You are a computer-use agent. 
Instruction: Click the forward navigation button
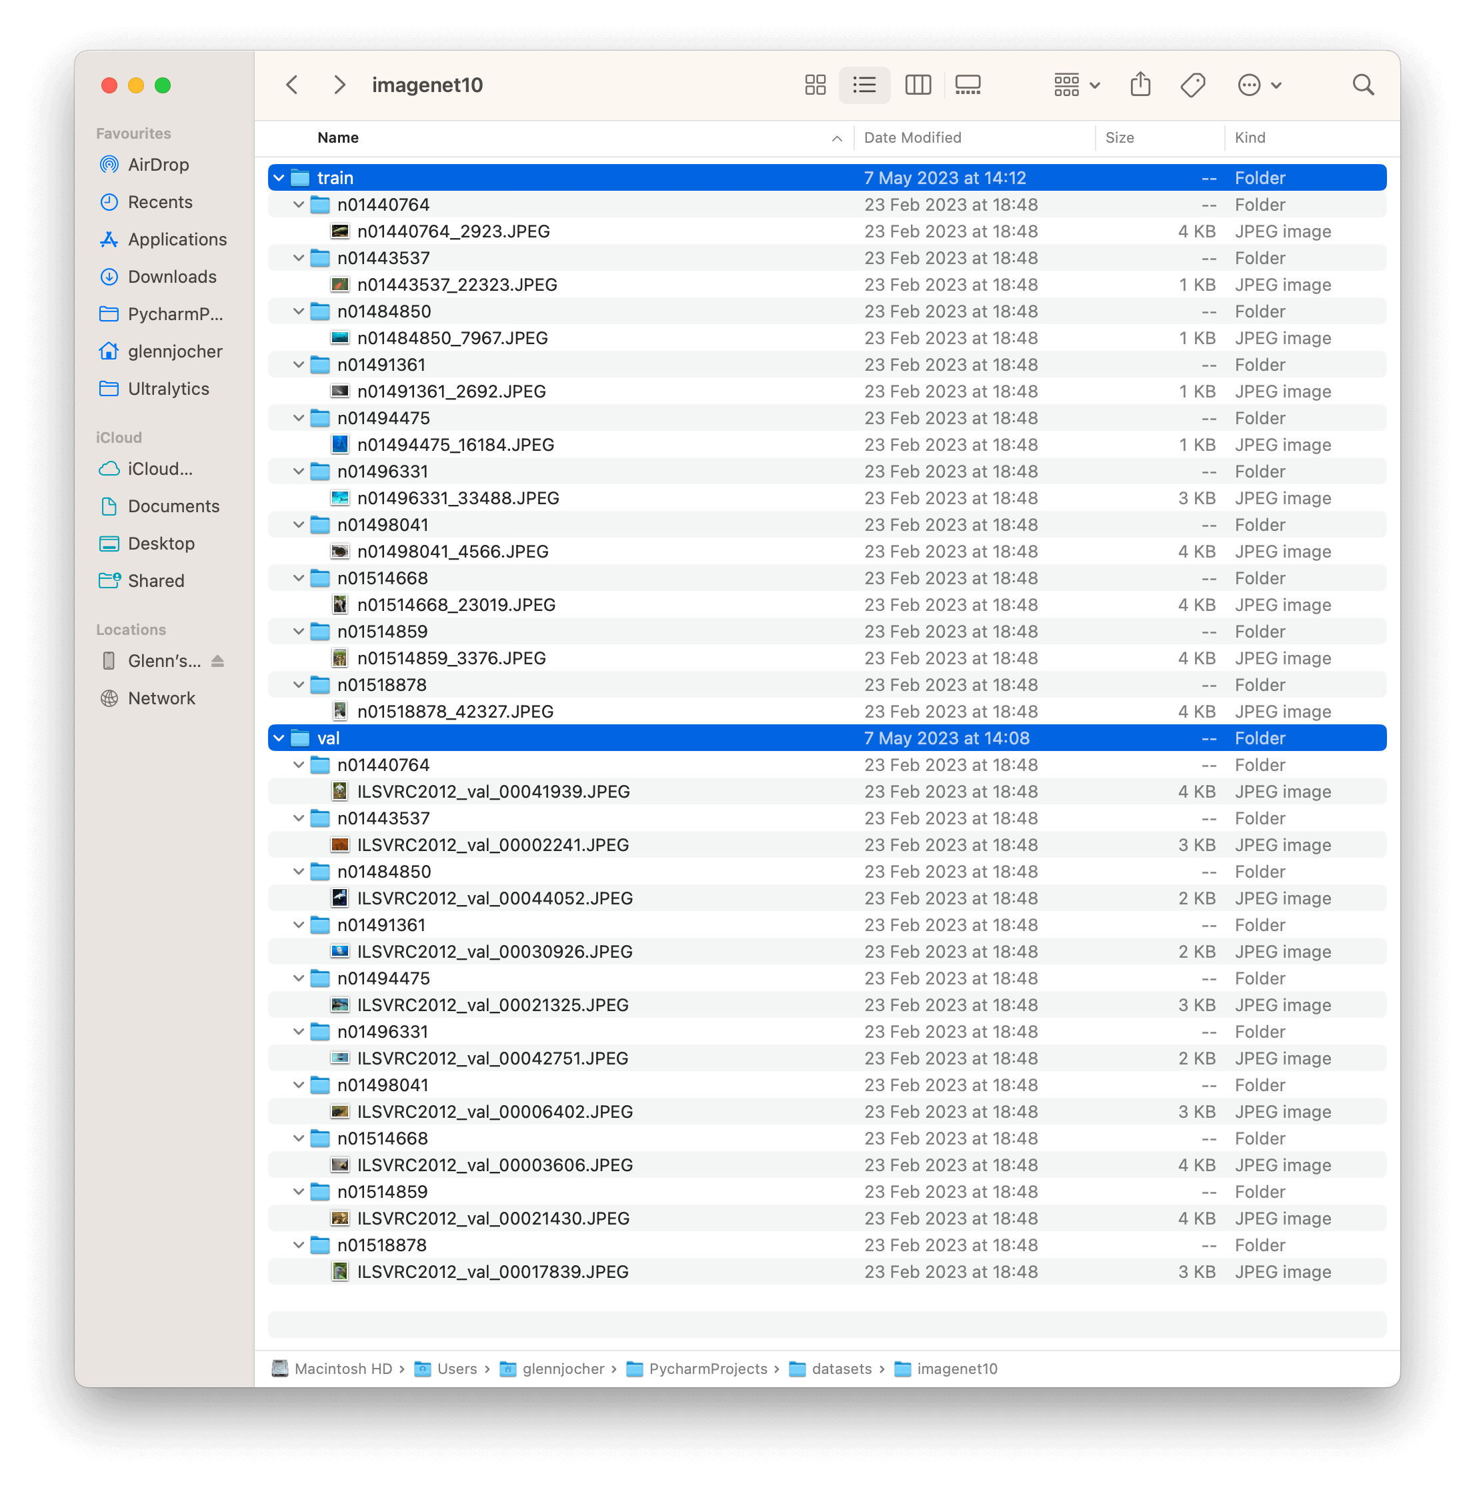tap(339, 85)
